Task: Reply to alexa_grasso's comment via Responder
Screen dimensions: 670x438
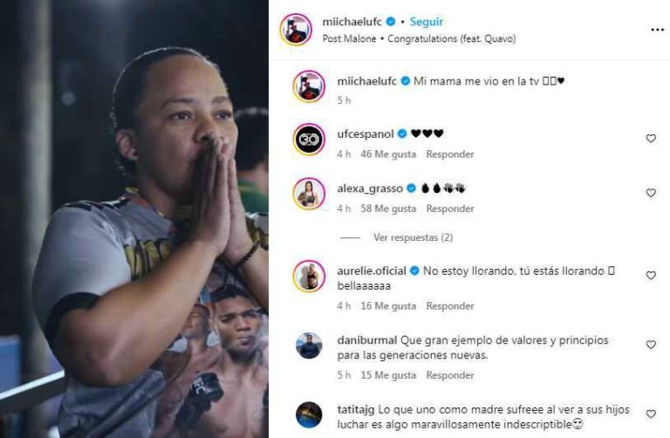Action: (450, 209)
